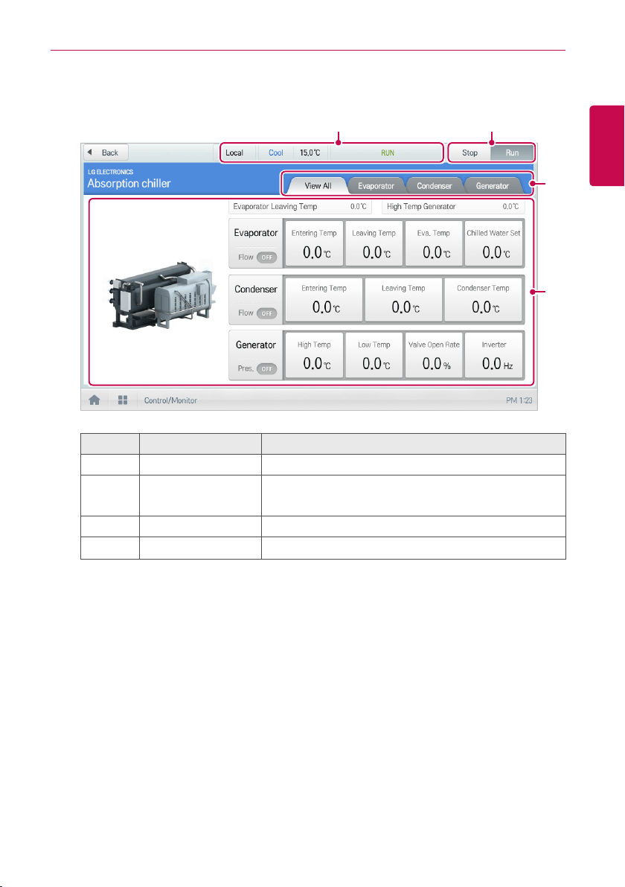Switch to the Condenser tab
Viewport: 625px width, 887px height.
tap(435, 185)
